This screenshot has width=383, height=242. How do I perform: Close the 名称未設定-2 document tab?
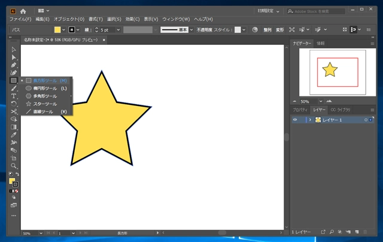pos(104,40)
